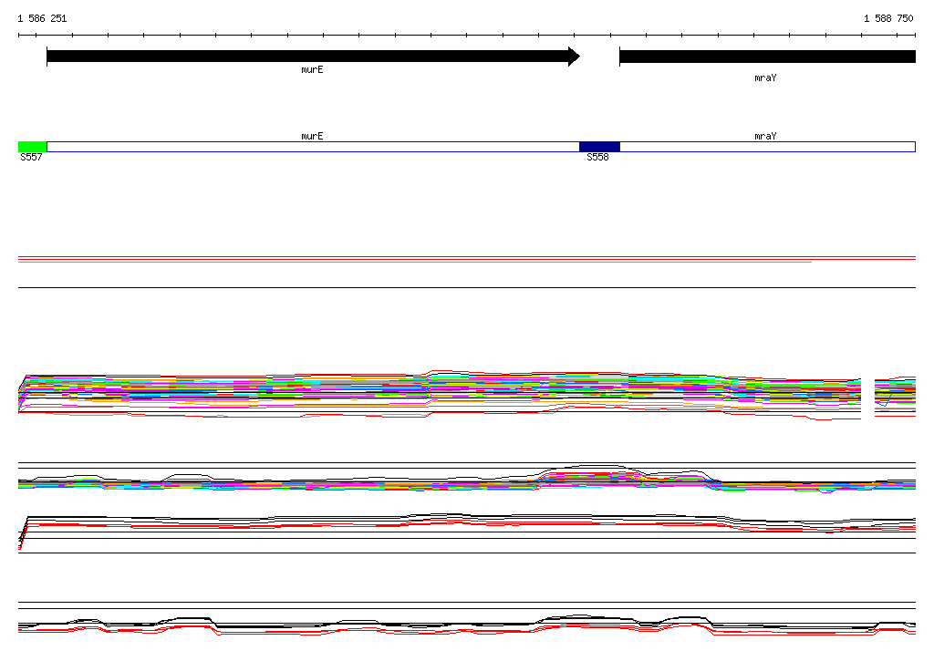Click the mraY black gene bar
The height and width of the screenshot is (651, 934).
767,57
